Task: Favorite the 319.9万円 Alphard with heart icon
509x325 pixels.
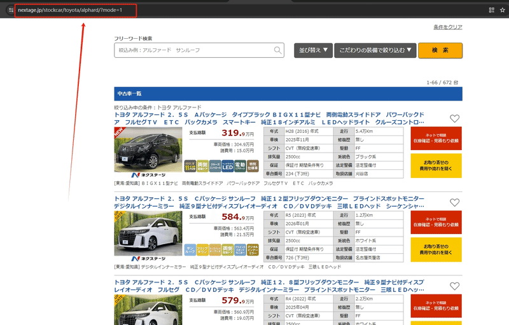Action: 454,118
